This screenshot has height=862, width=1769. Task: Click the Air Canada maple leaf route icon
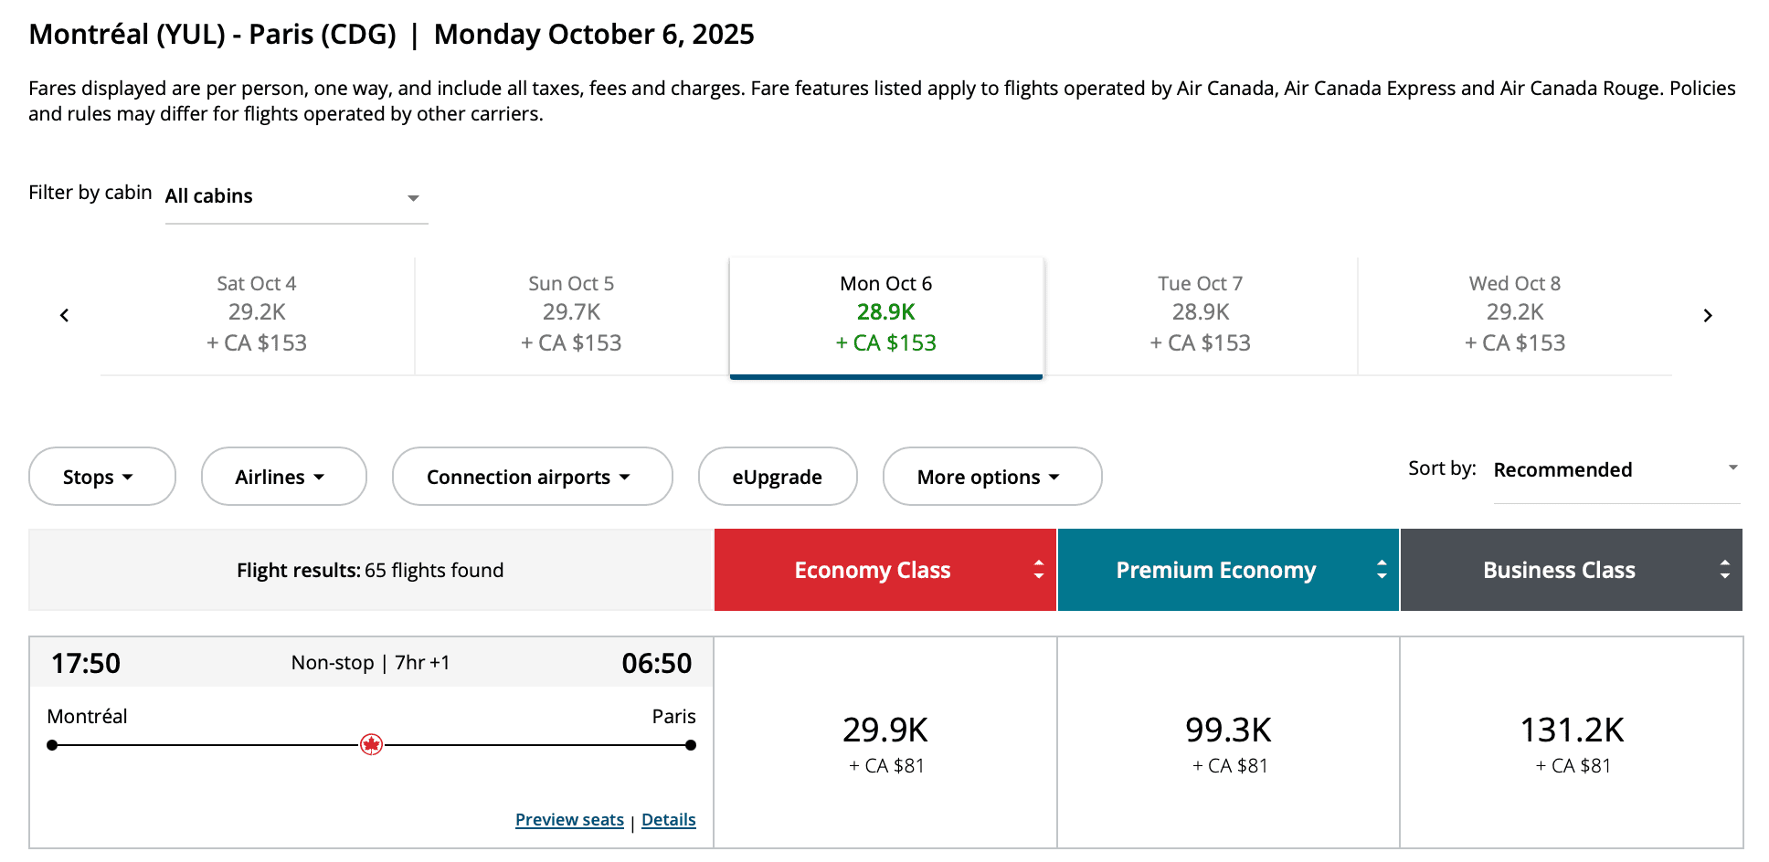[x=372, y=743]
